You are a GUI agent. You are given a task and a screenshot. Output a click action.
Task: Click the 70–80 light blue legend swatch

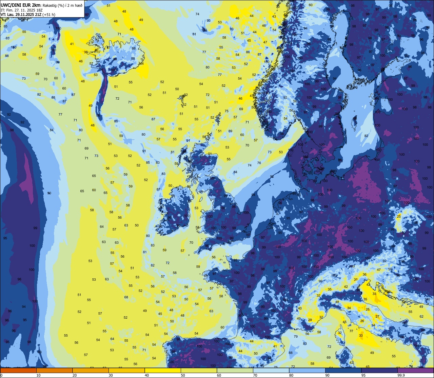pyautogui.click(x=271, y=370)
